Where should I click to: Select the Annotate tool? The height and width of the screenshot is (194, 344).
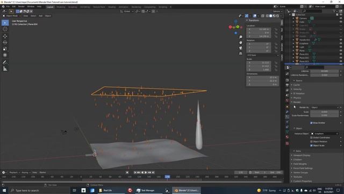coord(5,63)
